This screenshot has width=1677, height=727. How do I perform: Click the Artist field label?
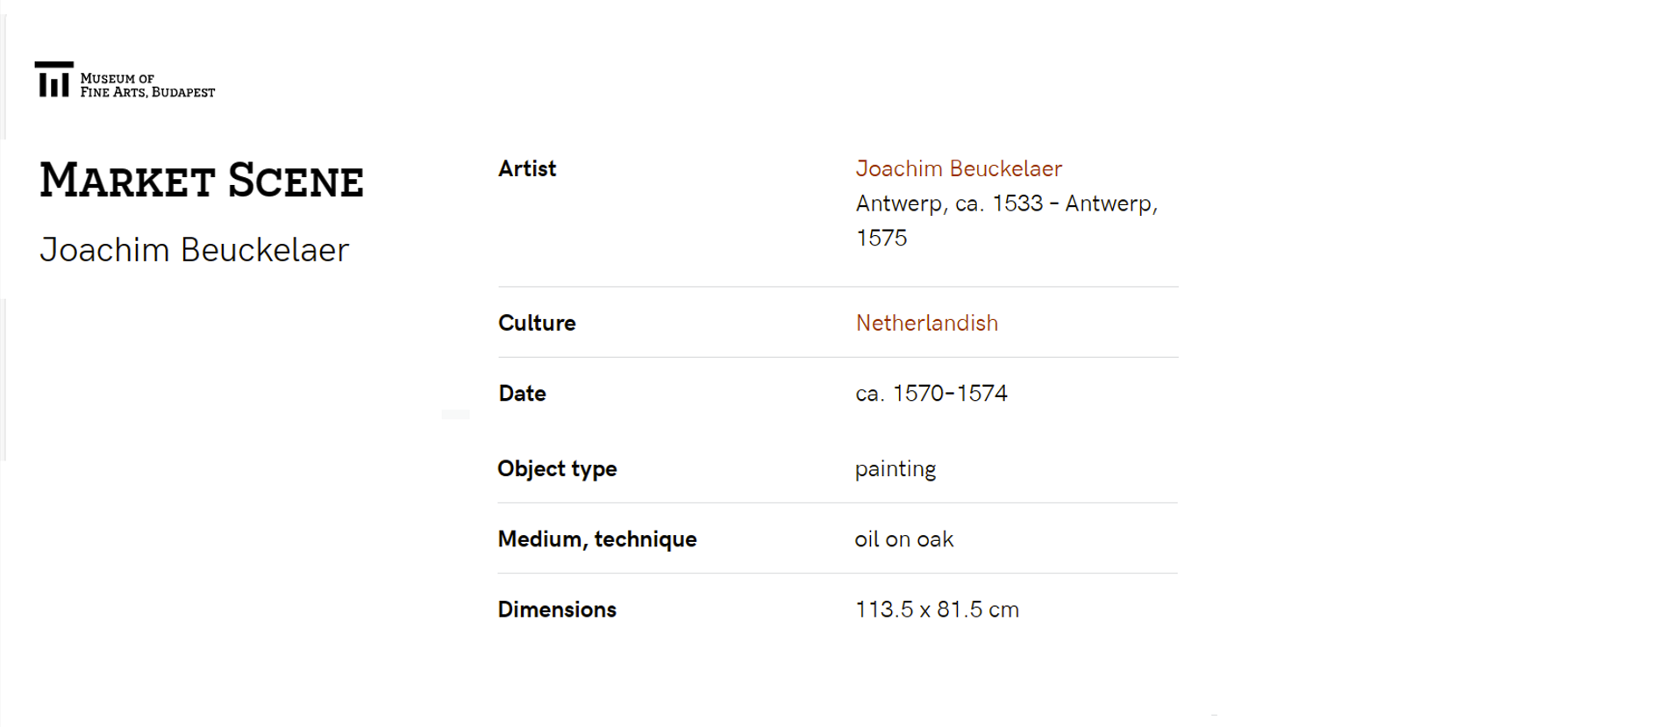(527, 168)
